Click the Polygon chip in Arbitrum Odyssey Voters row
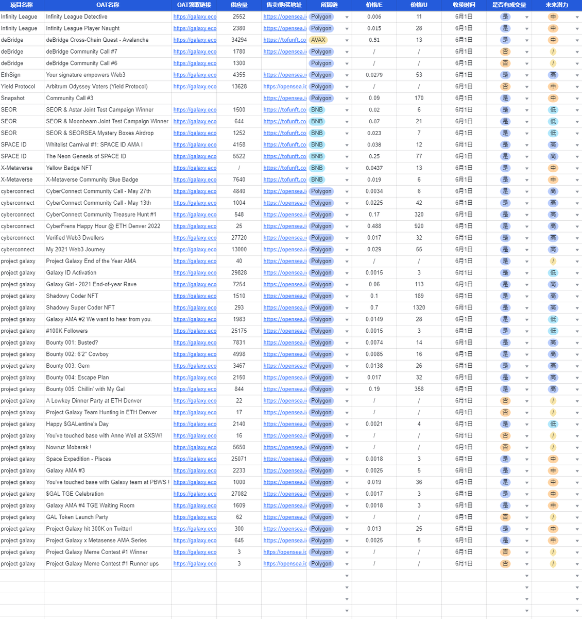Viewport: 582px width, 619px height. 321,86
